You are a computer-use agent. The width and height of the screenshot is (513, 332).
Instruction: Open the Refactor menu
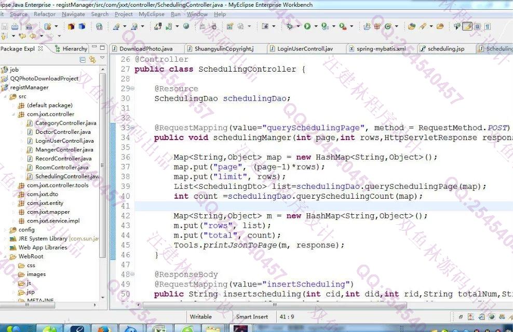tap(45, 14)
